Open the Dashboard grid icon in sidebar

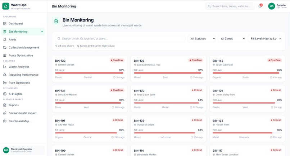point(5,24)
